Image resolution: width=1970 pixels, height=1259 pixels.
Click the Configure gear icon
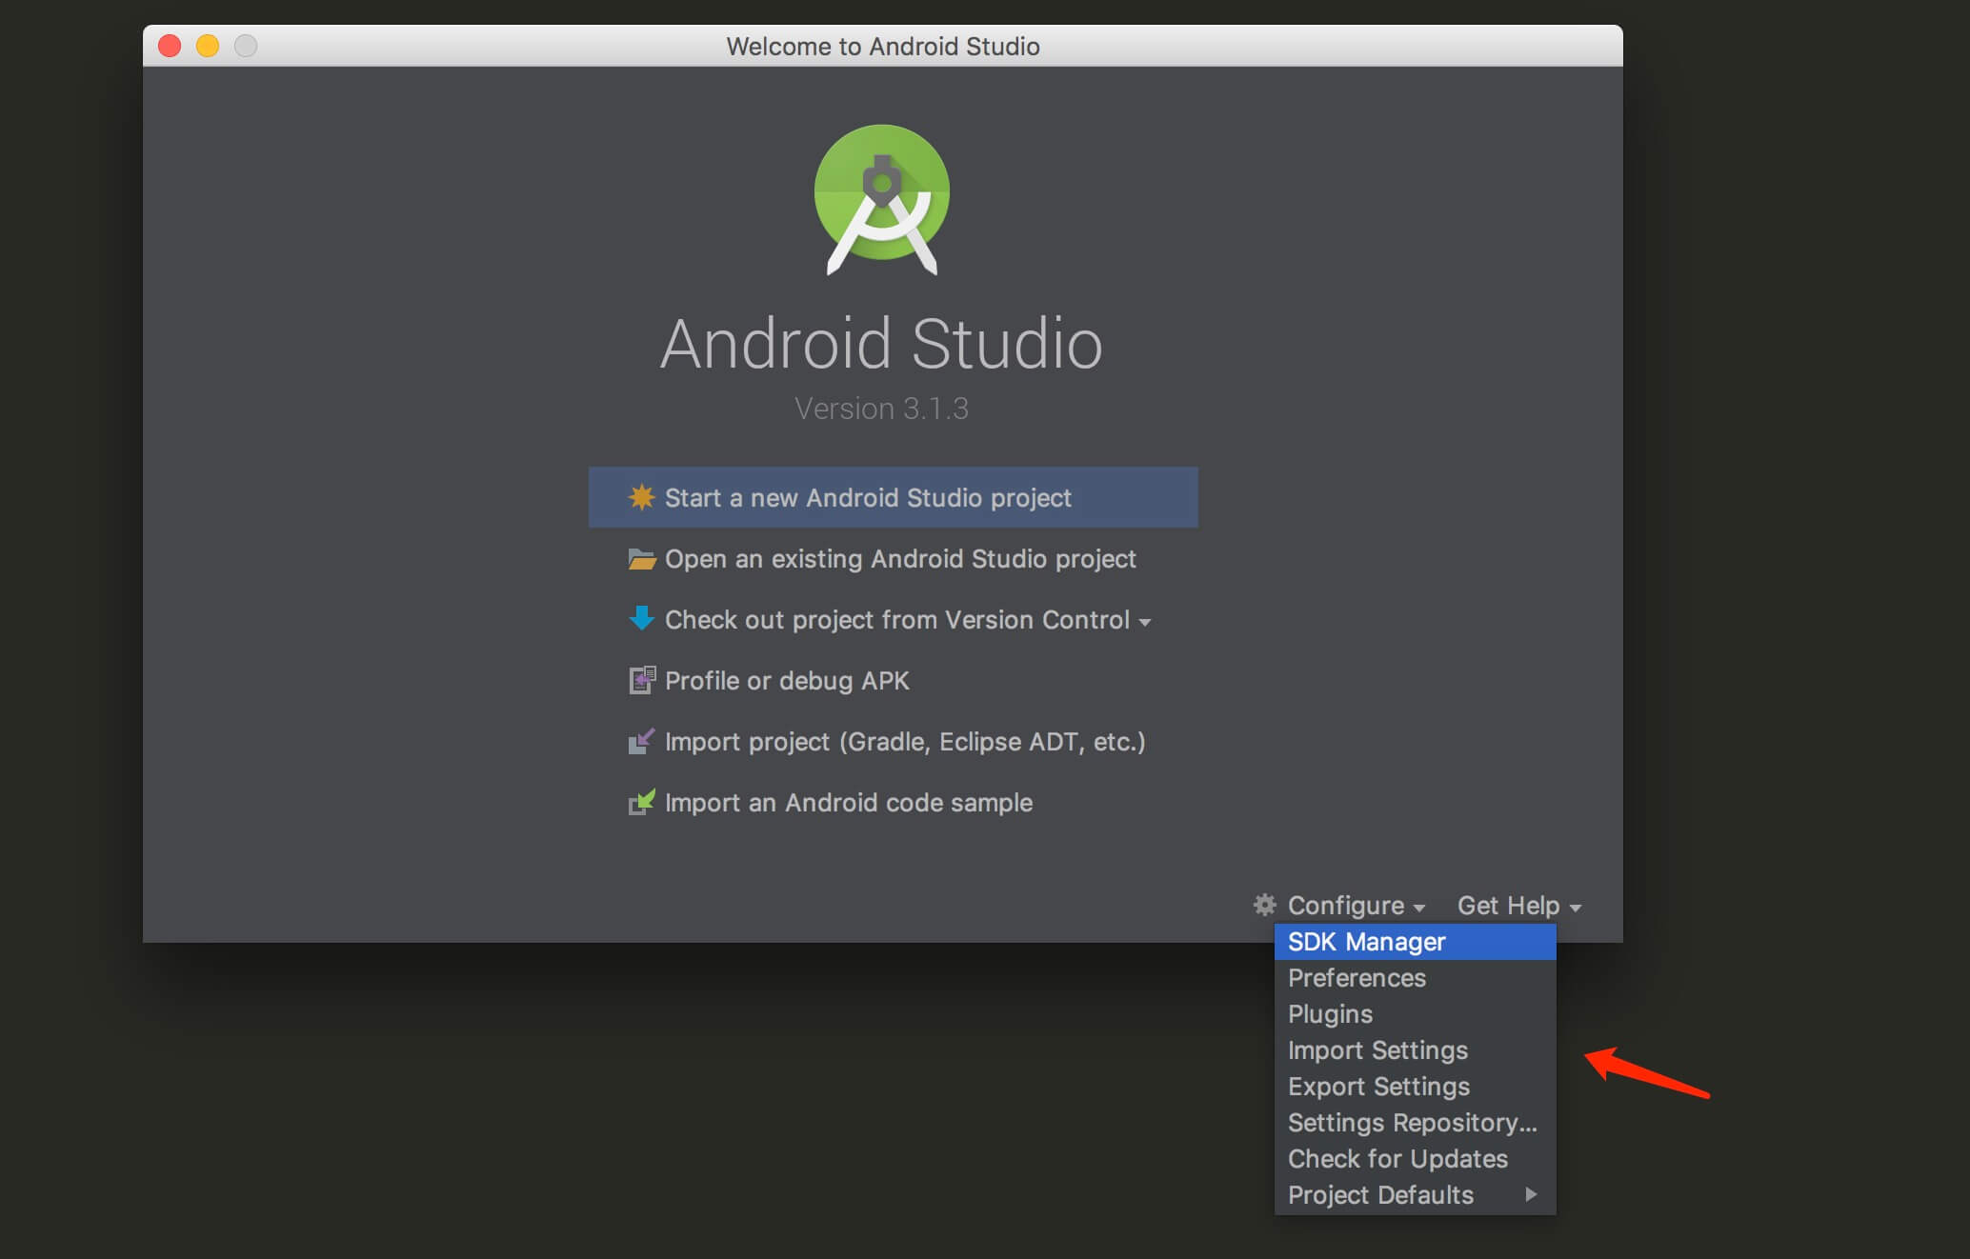coord(1264,905)
